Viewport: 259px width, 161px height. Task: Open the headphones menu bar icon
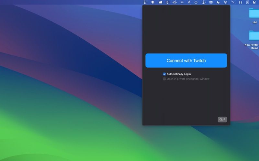tap(241, 2)
